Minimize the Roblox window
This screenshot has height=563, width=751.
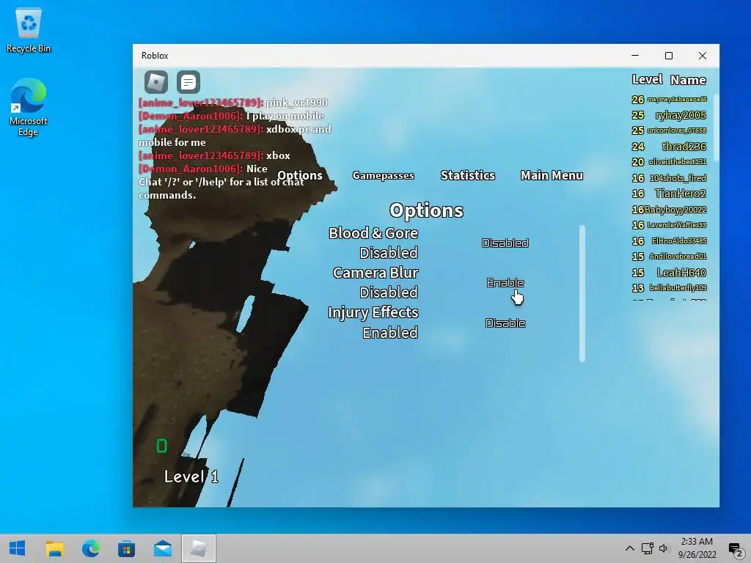coord(635,56)
